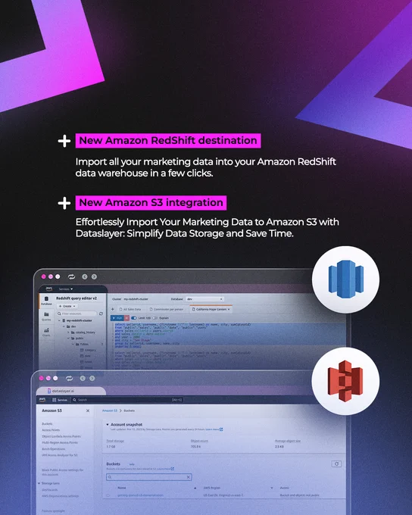Close the California Major Centers tab
Viewport: 412px width, 515px height.
click(x=229, y=310)
